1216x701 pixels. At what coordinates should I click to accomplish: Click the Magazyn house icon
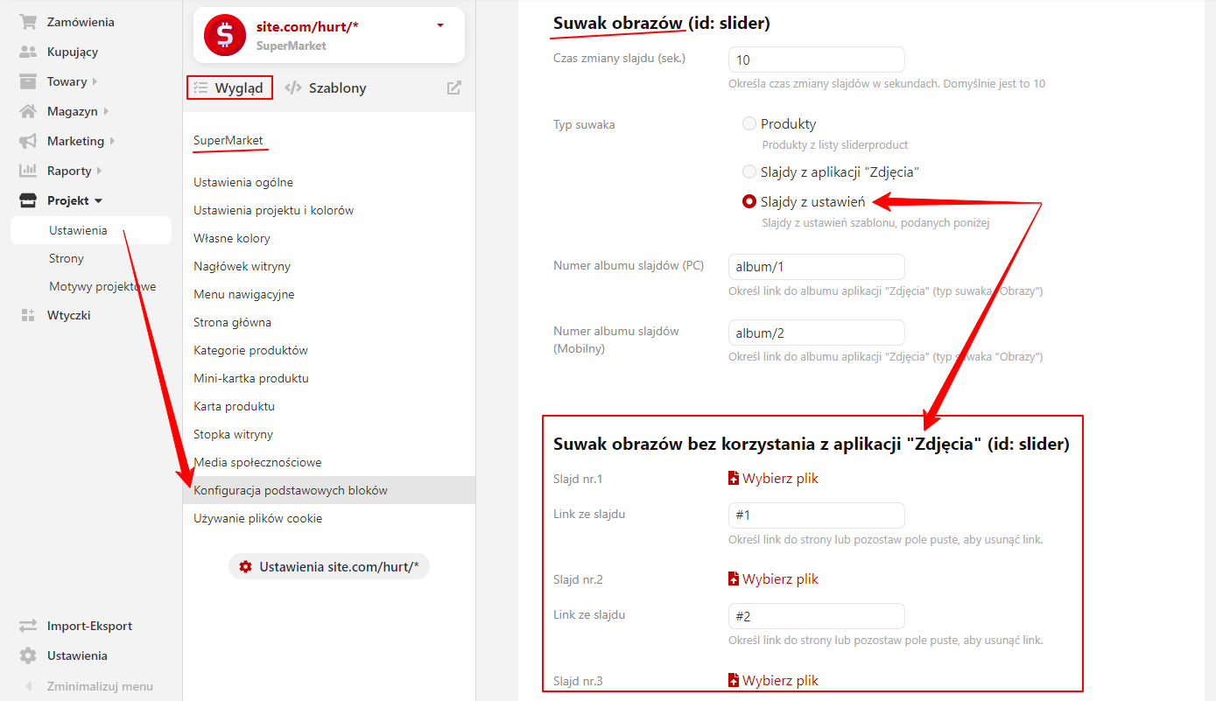(x=28, y=111)
